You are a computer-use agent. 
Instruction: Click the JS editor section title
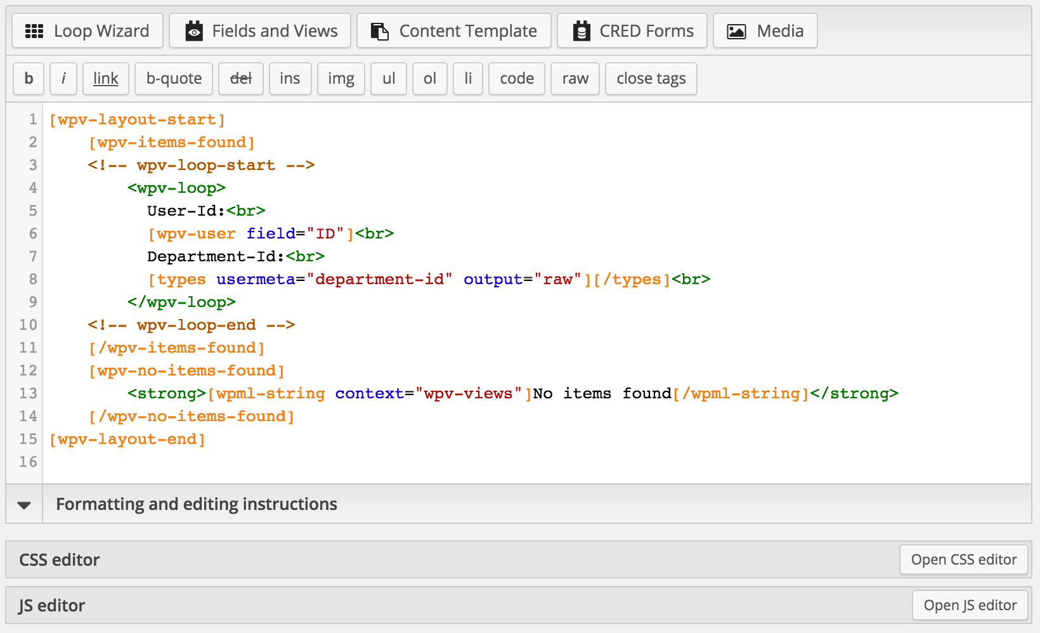coord(52,606)
